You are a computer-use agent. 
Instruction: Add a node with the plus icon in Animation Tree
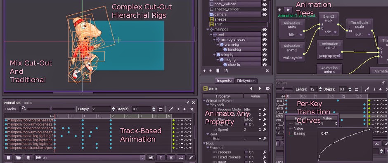(x=279, y=10)
